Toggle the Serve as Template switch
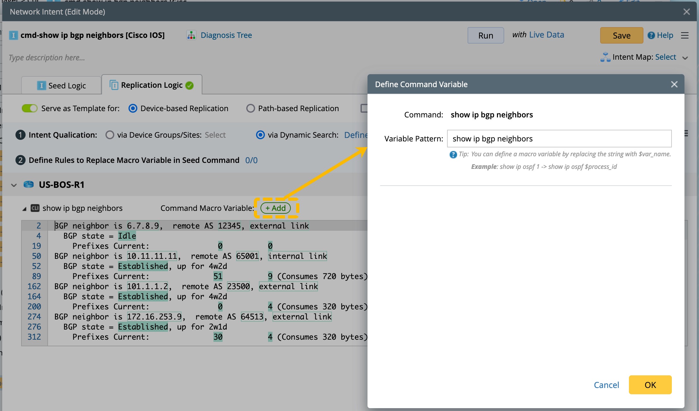 30,108
